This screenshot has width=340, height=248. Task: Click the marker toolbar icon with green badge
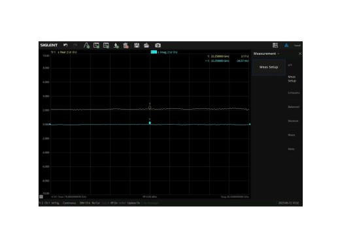click(x=116, y=45)
